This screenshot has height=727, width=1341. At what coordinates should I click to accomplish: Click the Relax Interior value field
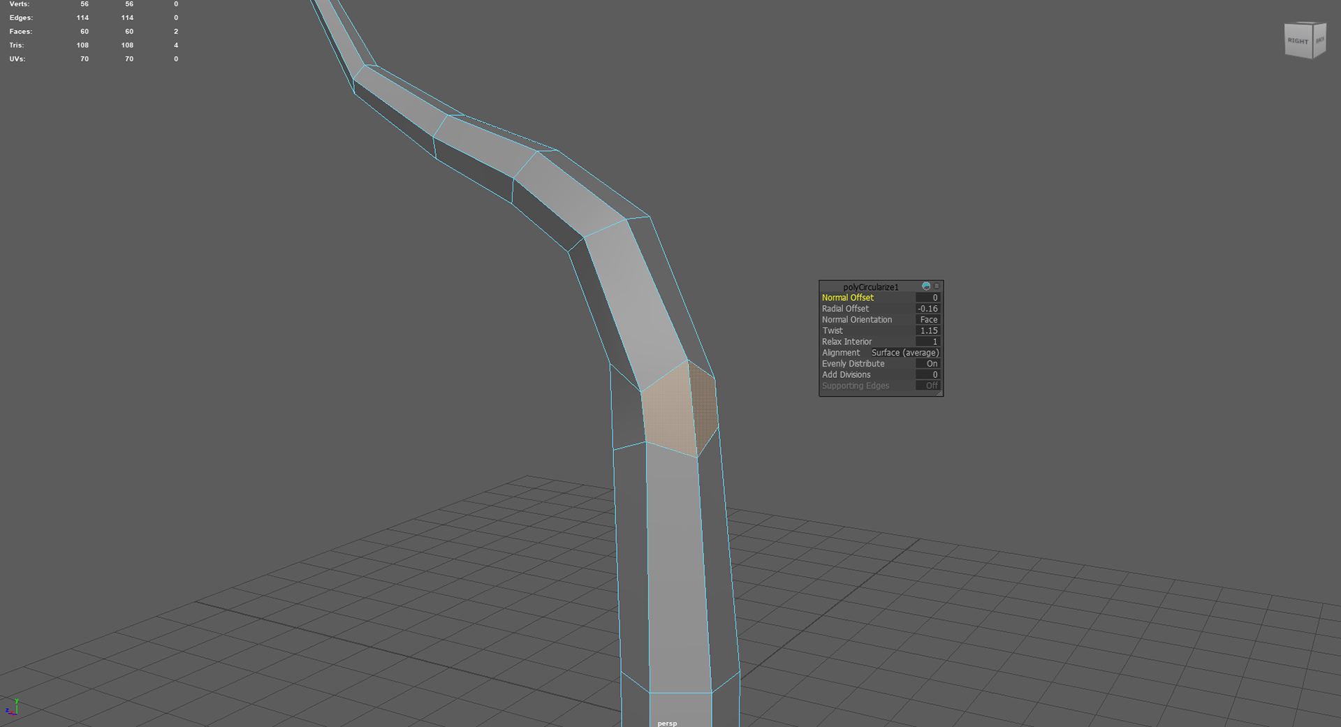pyautogui.click(x=928, y=342)
